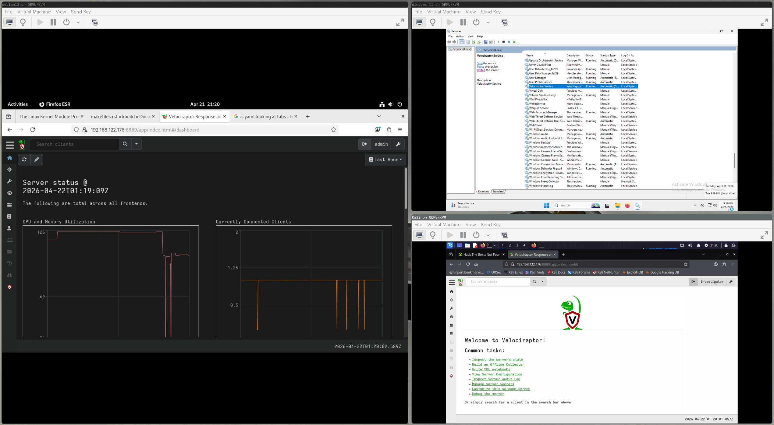Viewport: 774px width, 425px height.
Task: Open Windows 11 VM shutdown options arrow
Action: (x=488, y=22)
